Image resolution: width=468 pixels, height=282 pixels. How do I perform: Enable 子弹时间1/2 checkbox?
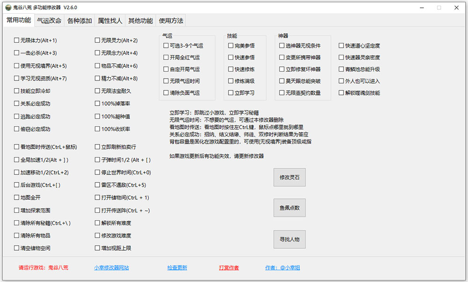[x=123, y=160]
